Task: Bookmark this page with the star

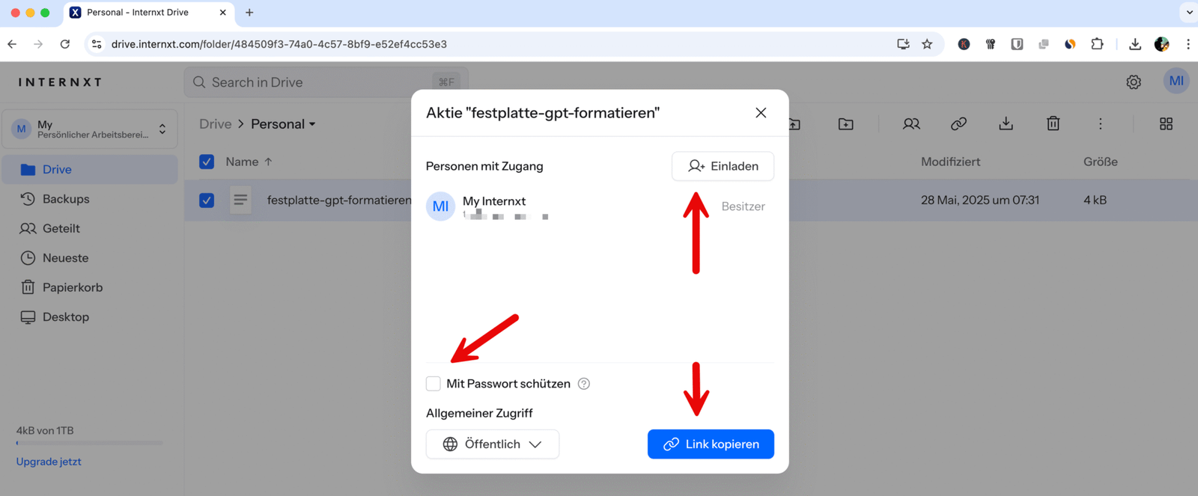Action: point(927,44)
